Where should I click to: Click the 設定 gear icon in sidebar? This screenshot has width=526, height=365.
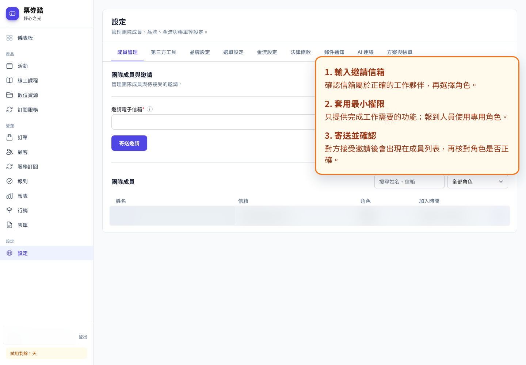pos(9,253)
